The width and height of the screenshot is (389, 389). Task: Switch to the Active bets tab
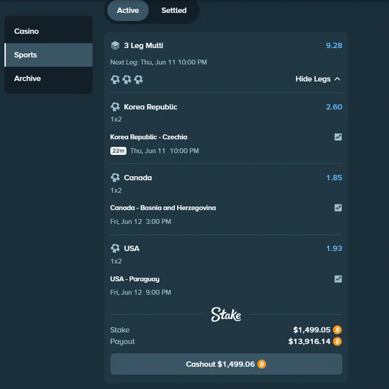[128, 10]
